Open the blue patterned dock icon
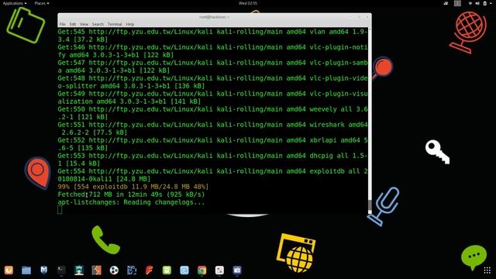 (x=132, y=270)
